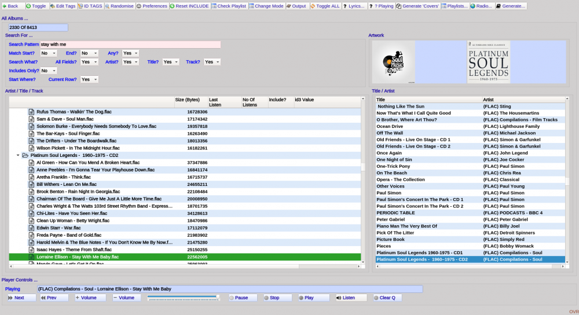Click file icon for Isaac Hayes track
Screen dimensions: 579x315
(x=31, y=250)
